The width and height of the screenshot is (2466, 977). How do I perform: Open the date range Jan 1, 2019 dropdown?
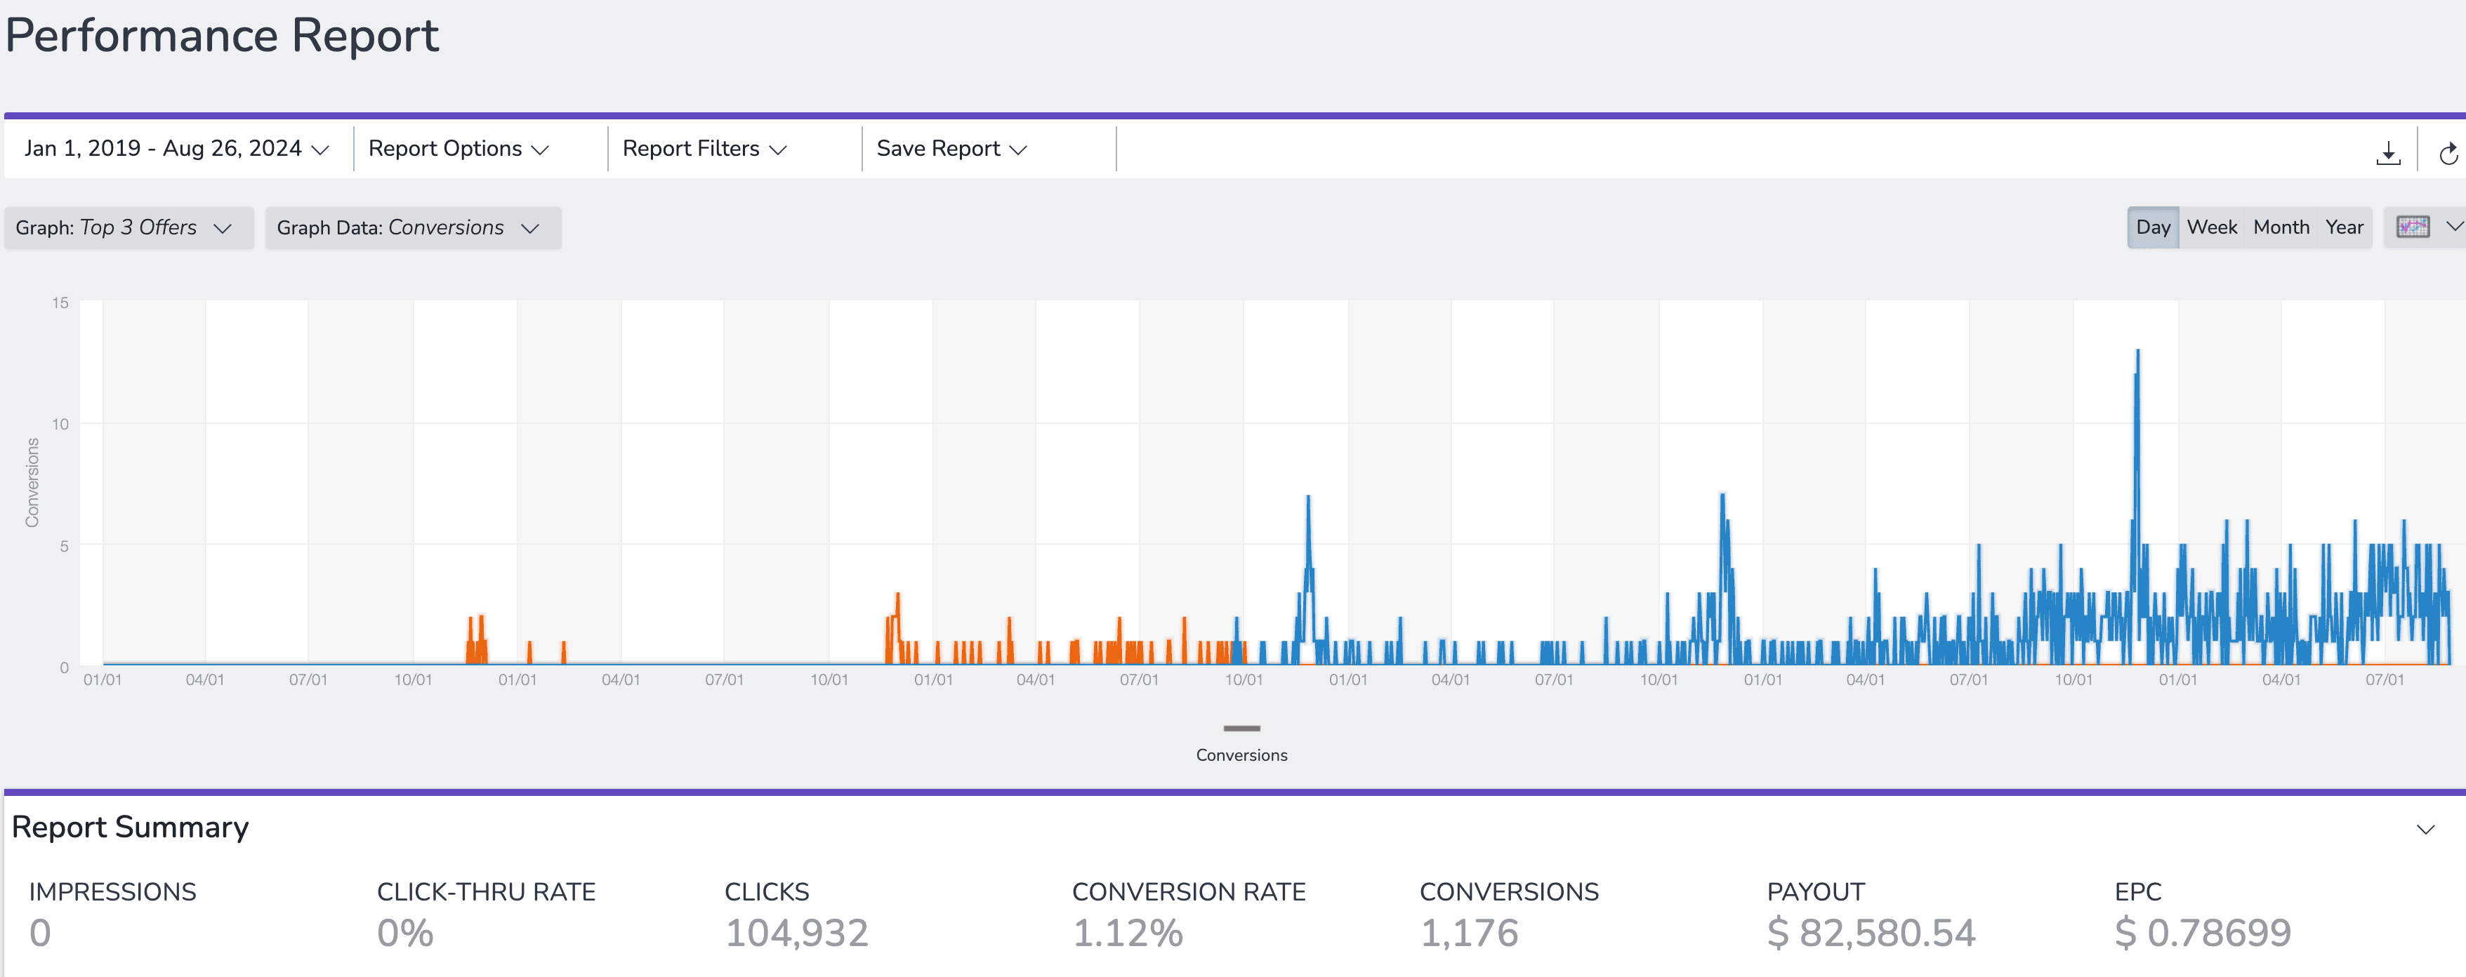[x=176, y=148]
